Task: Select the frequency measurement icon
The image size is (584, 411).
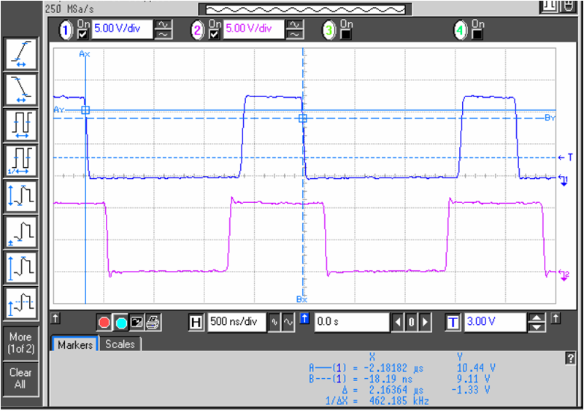Action: [x=21, y=161]
